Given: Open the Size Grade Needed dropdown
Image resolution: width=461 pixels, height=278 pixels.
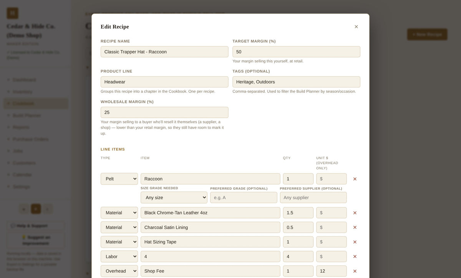Looking at the screenshot, I should [x=174, y=197].
